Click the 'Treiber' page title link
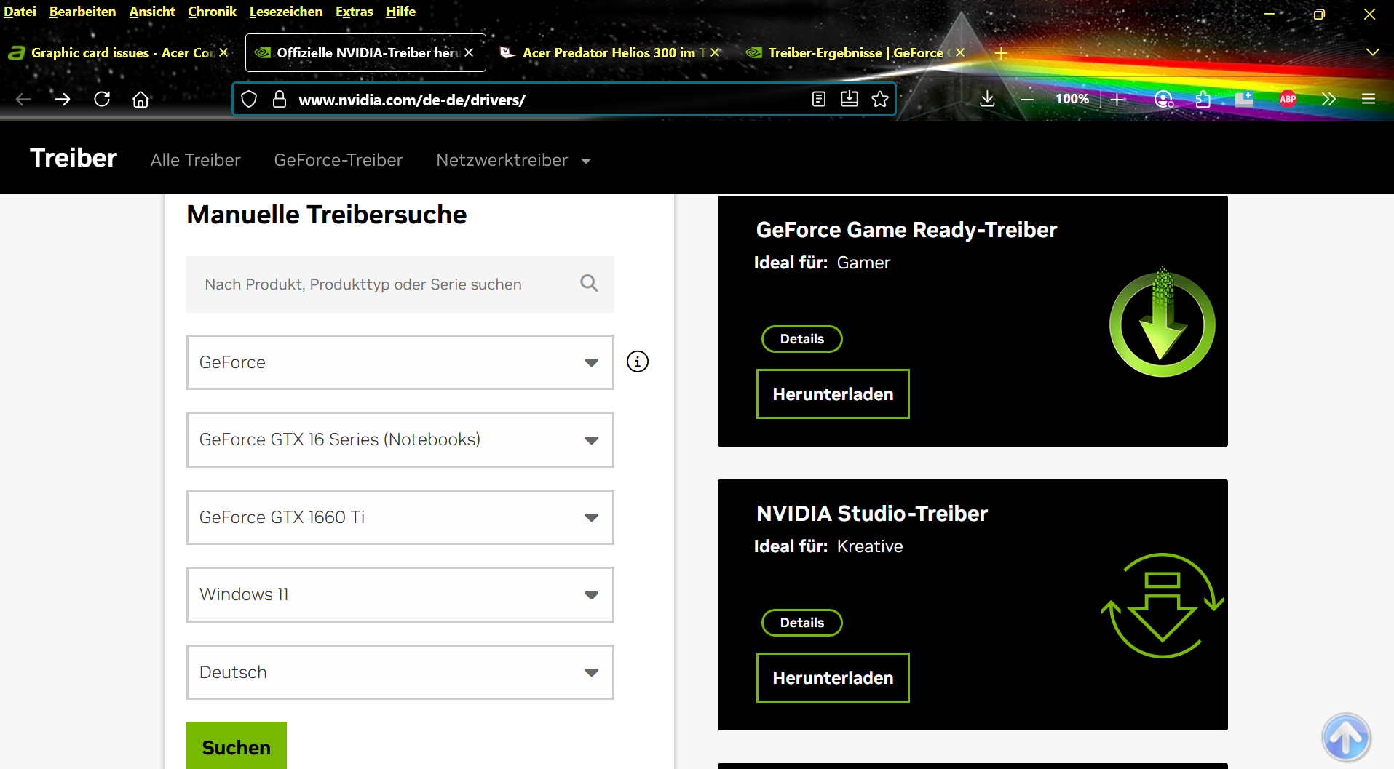 tap(74, 158)
